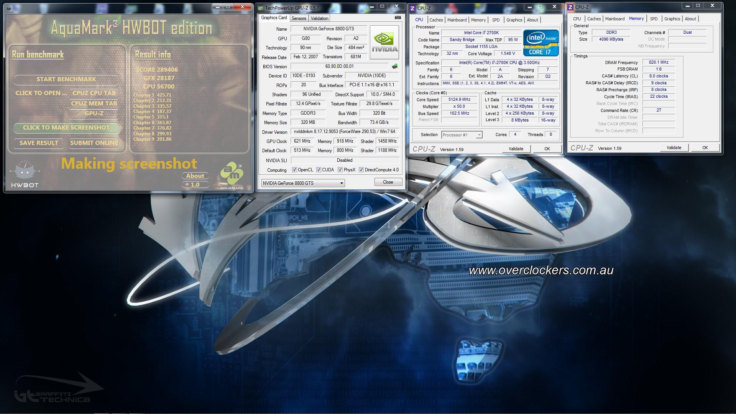Click the CPUZ MEM TAB button
The width and height of the screenshot is (736, 414).
pos(94,103)
